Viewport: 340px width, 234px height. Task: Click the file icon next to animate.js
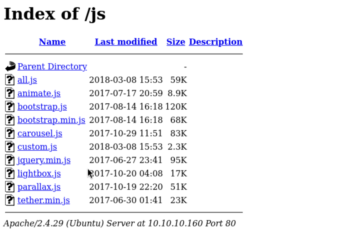click(10, 93)
